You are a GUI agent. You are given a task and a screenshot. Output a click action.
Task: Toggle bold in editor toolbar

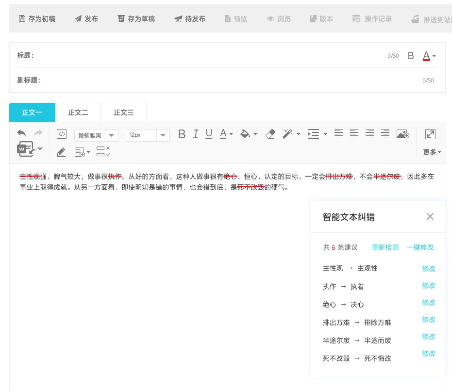coord(182,134)
